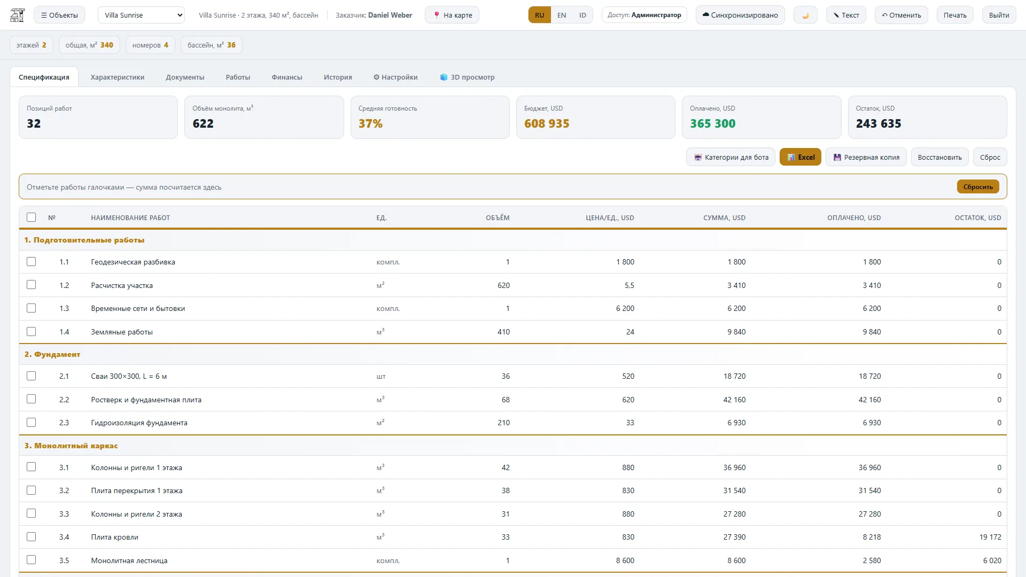This screenshot has height=577, width=1026.
Task: Click the 'бассейн, м² 36' chip
Action: [x=212, y=45]
